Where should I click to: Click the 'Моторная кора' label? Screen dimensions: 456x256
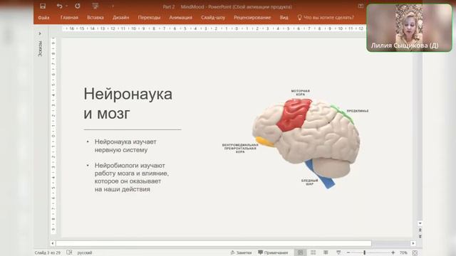(x=301, y=92)
